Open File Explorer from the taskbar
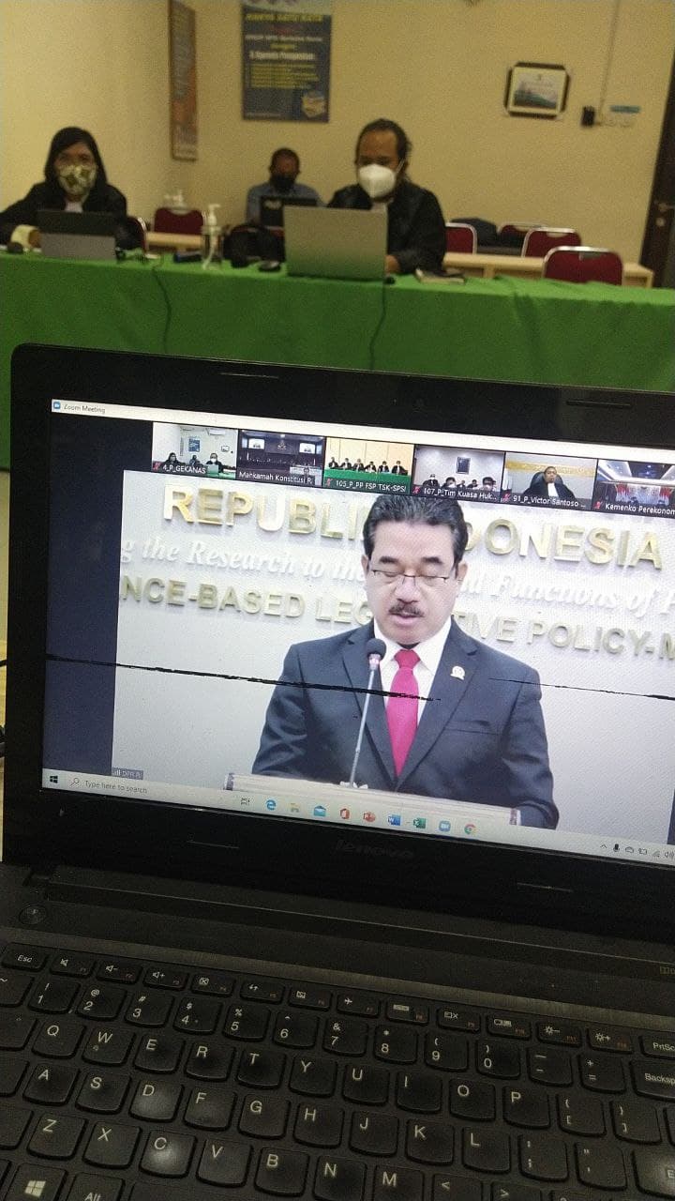The width and height of the screenshot is (675, 1201). pos(295,808)
